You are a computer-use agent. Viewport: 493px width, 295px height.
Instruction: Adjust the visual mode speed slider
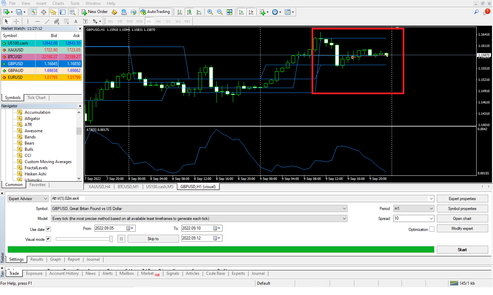coord(111,239)
